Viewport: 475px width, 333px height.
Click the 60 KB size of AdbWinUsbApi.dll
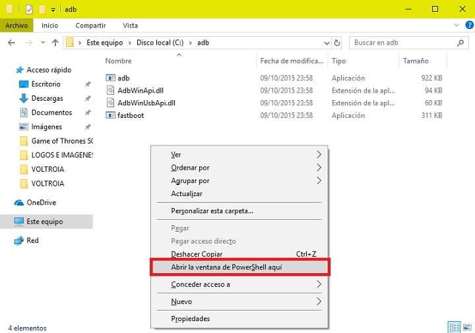tap(433, 103)
